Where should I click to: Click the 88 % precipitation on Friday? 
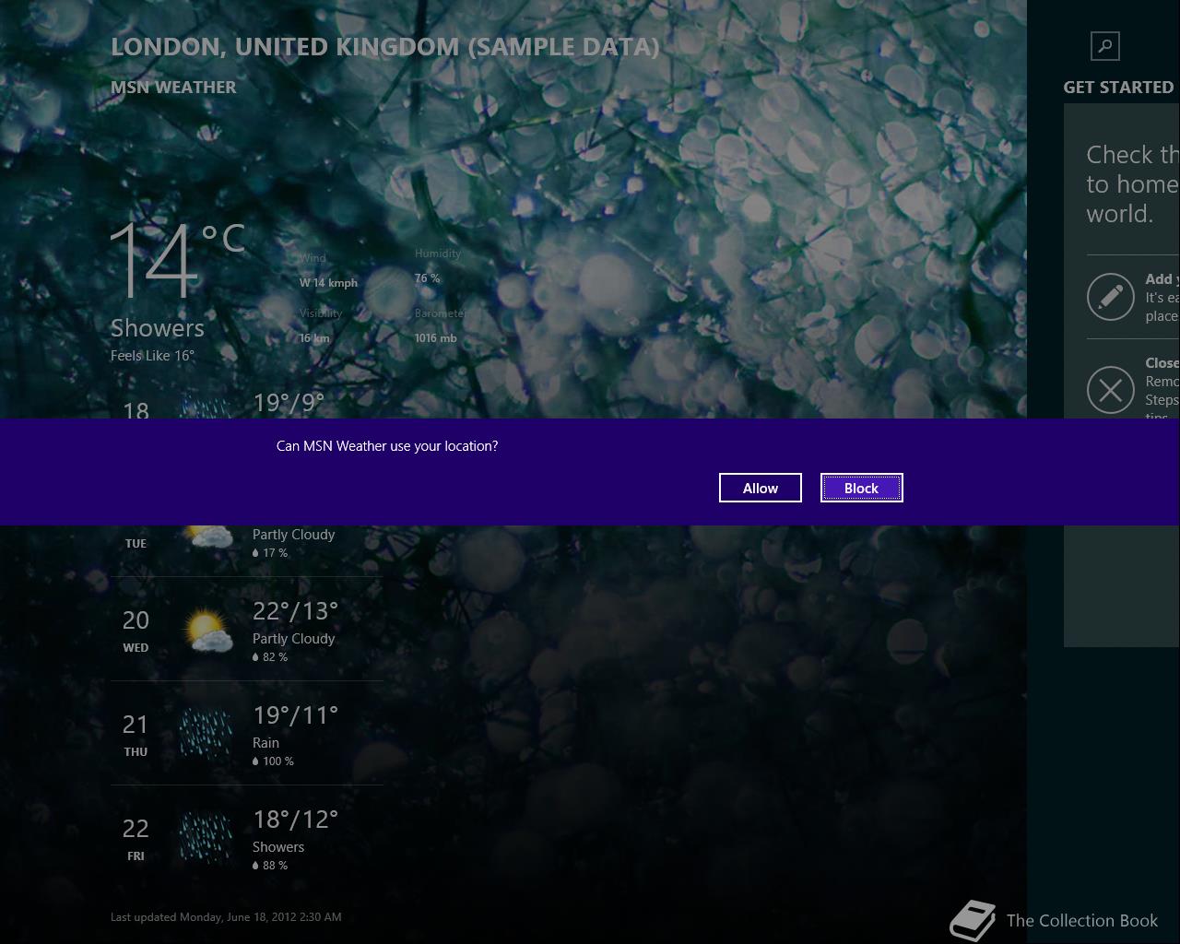pyautogui.click(x=270, y=866)
